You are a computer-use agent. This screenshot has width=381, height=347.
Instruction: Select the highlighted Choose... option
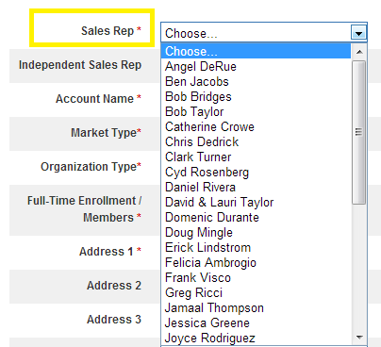256,51
